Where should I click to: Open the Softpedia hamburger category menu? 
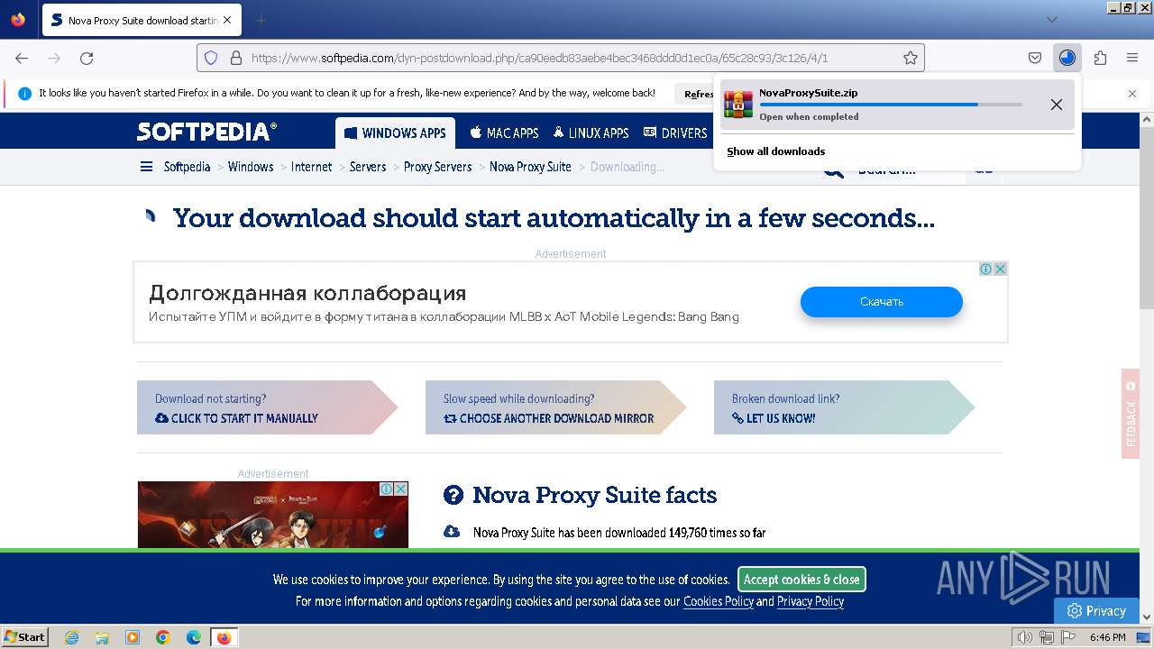pos(146,167)
